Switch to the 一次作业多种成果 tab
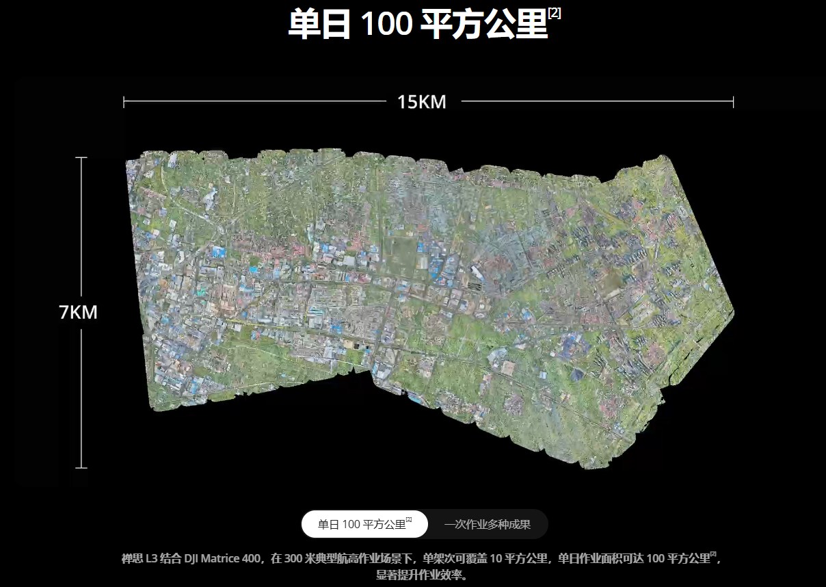Viewport: 826px width, 587px height. pos(487,525)
